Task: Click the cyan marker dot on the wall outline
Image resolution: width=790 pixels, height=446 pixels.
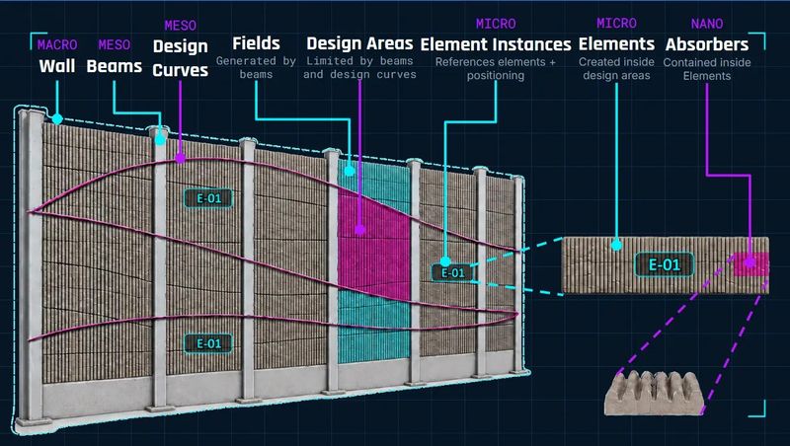Action: click(57, 118)
